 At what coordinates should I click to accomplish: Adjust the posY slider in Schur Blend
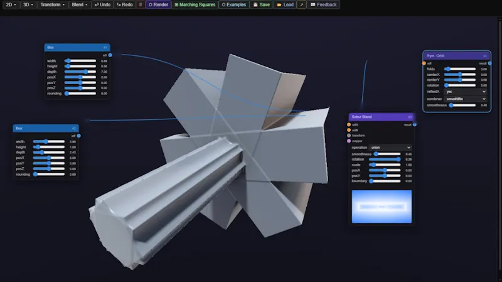(385, 176)
